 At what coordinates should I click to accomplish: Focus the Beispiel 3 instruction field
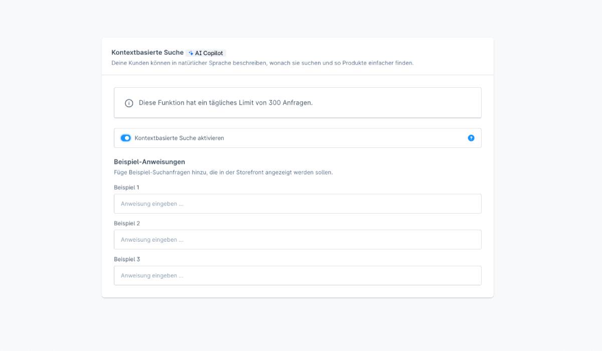click(297, 275)
